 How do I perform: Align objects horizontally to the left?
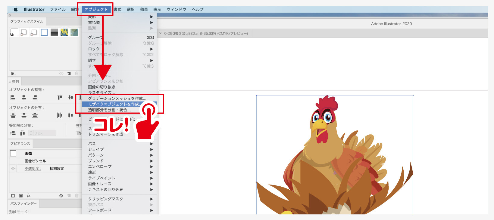13,97
